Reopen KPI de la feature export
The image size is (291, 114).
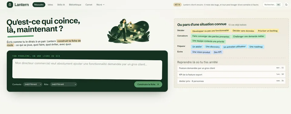pos(231,75)
